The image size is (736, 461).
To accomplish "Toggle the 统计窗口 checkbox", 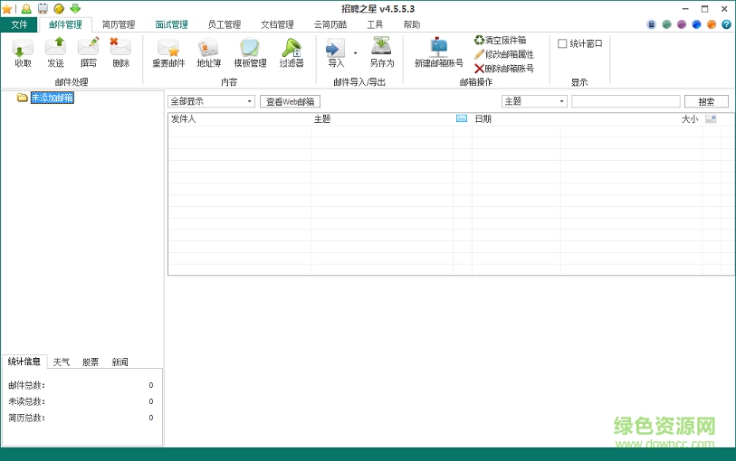I will [x=562, y=43].
